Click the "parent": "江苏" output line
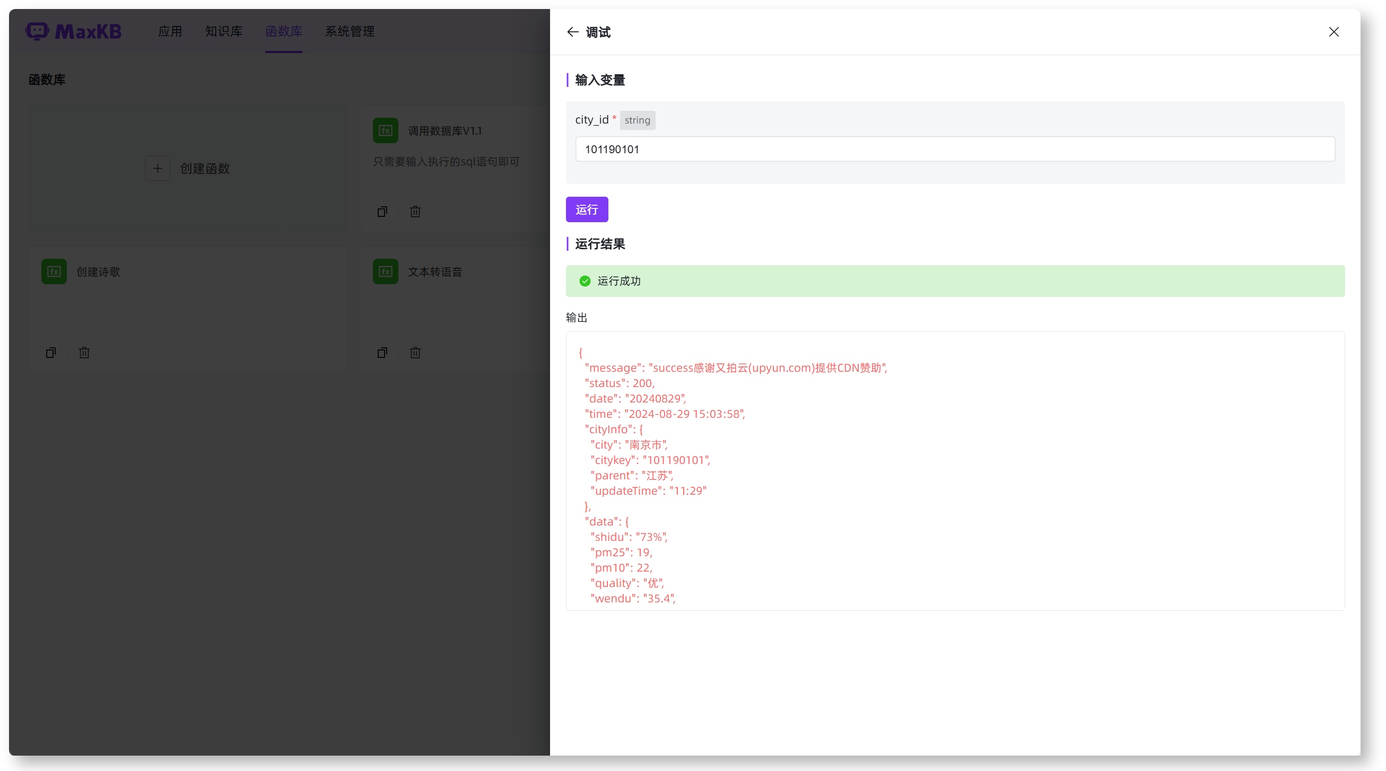This screenshot has height=771, width=1386. click(x=632, y=475)
